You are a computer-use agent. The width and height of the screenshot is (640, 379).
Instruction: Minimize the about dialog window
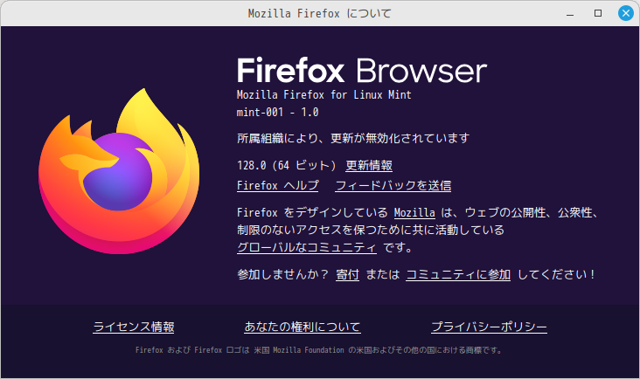(570, 13)
